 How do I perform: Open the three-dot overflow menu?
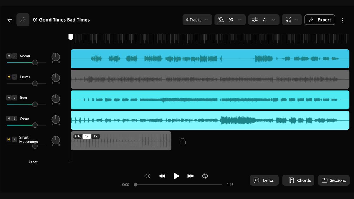pyautogui.click(x=342, y=20)
